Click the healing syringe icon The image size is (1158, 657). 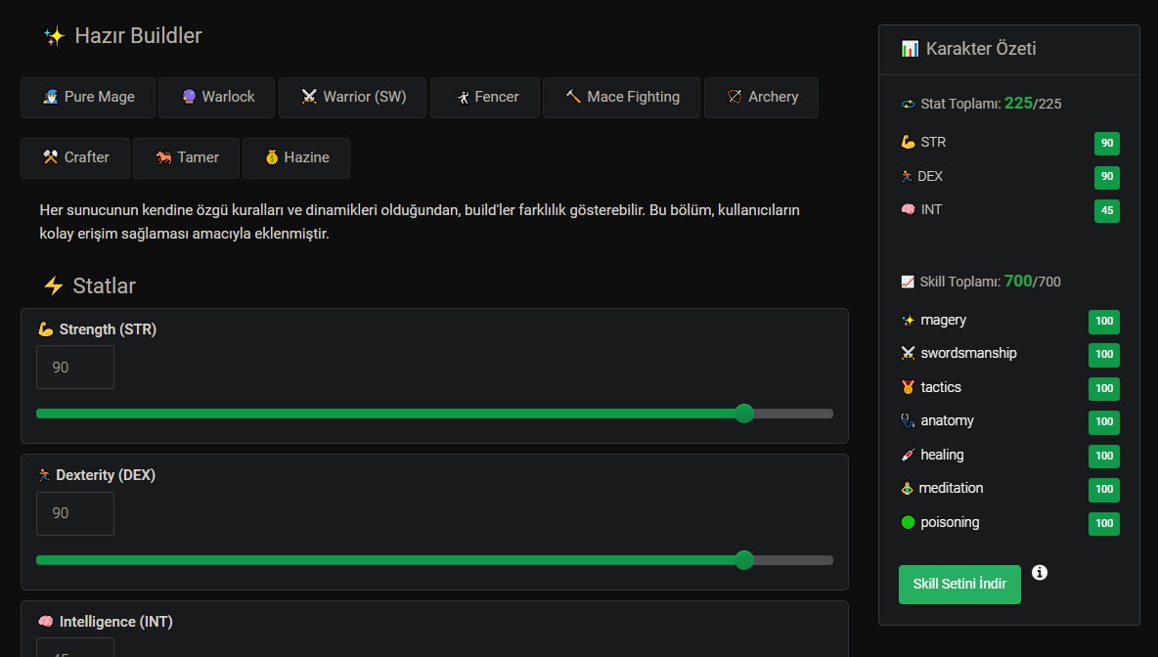click(909, 455)
